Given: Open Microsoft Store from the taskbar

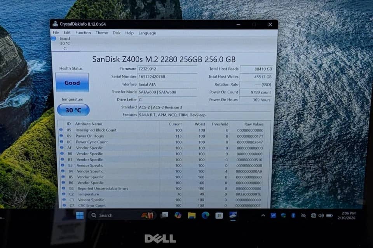Looking at the screenshot, I should 219,215.
